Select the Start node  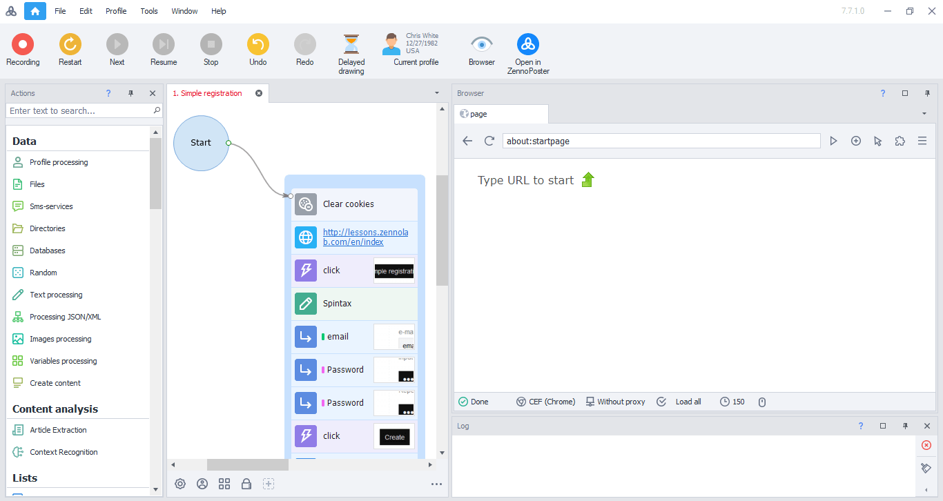(201, 143)
